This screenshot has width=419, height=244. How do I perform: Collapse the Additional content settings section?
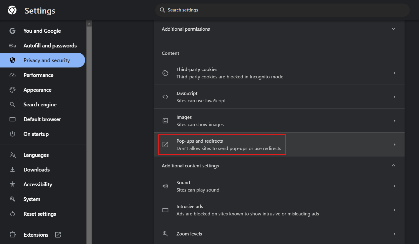(x=393, y=166)
